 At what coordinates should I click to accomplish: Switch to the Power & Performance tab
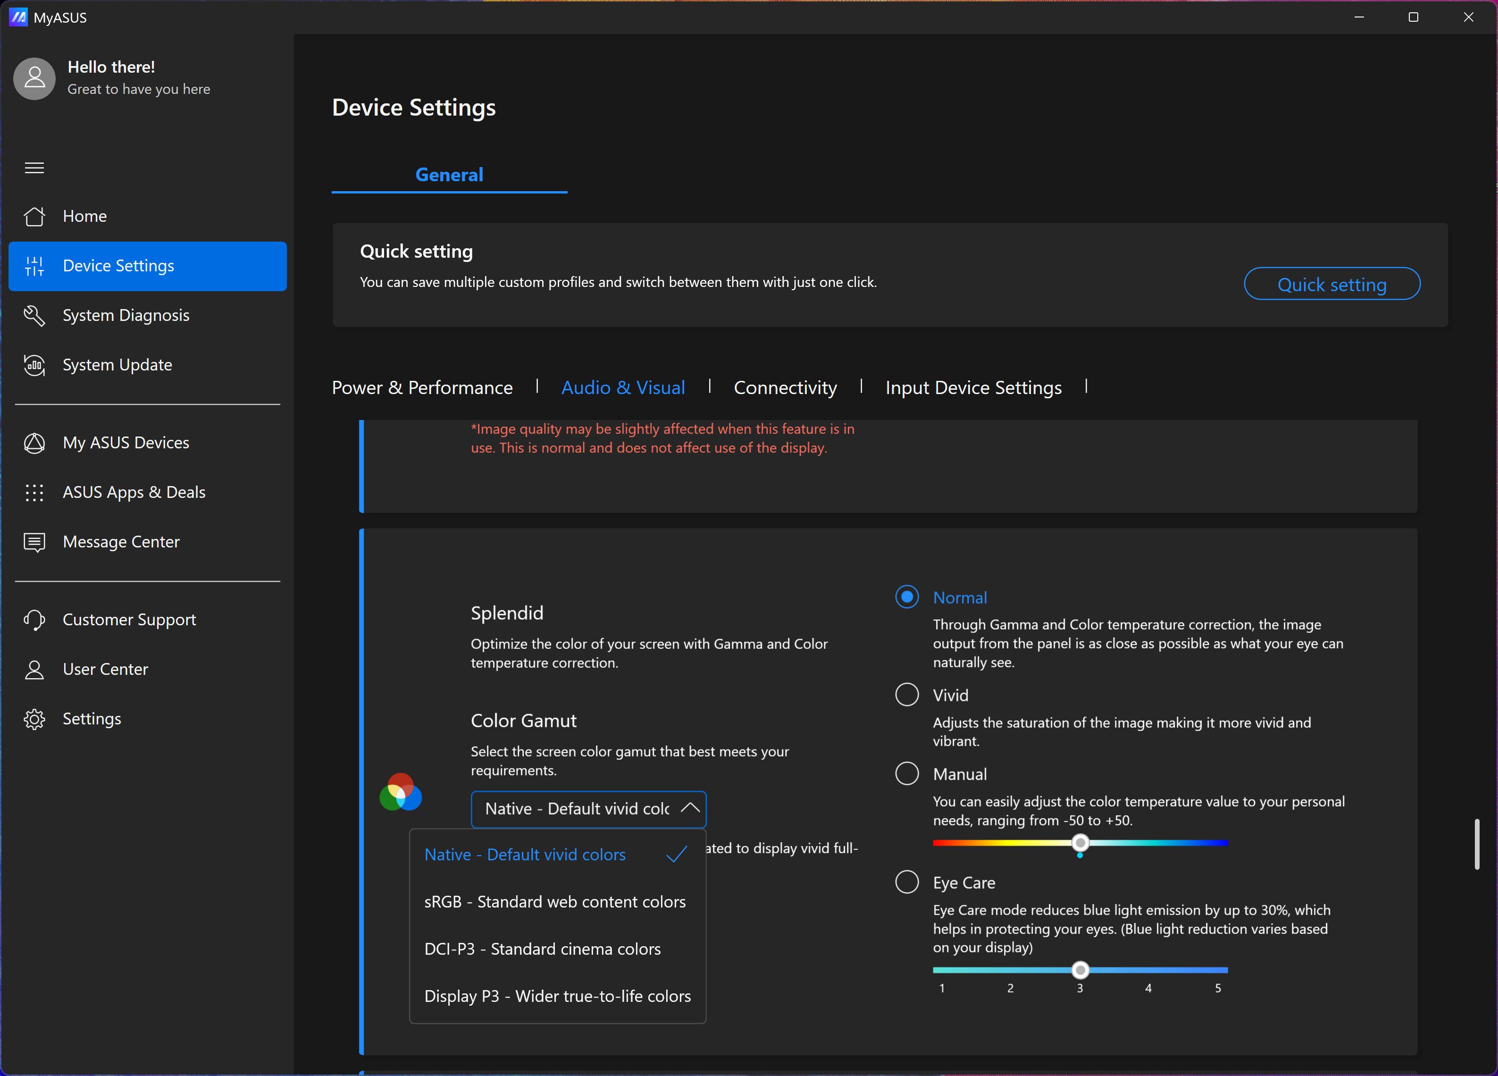422,388
